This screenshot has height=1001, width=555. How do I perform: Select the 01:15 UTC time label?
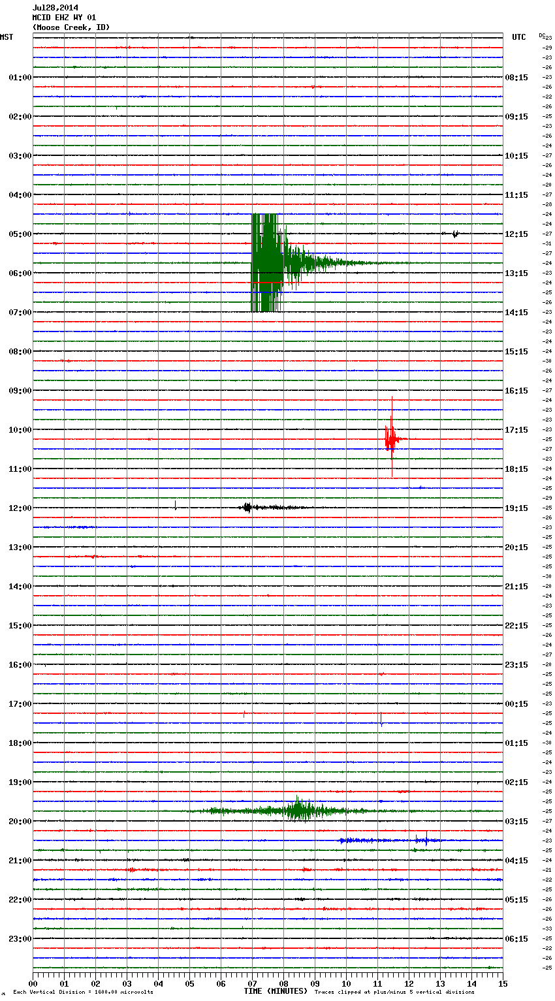pos(516,743)
